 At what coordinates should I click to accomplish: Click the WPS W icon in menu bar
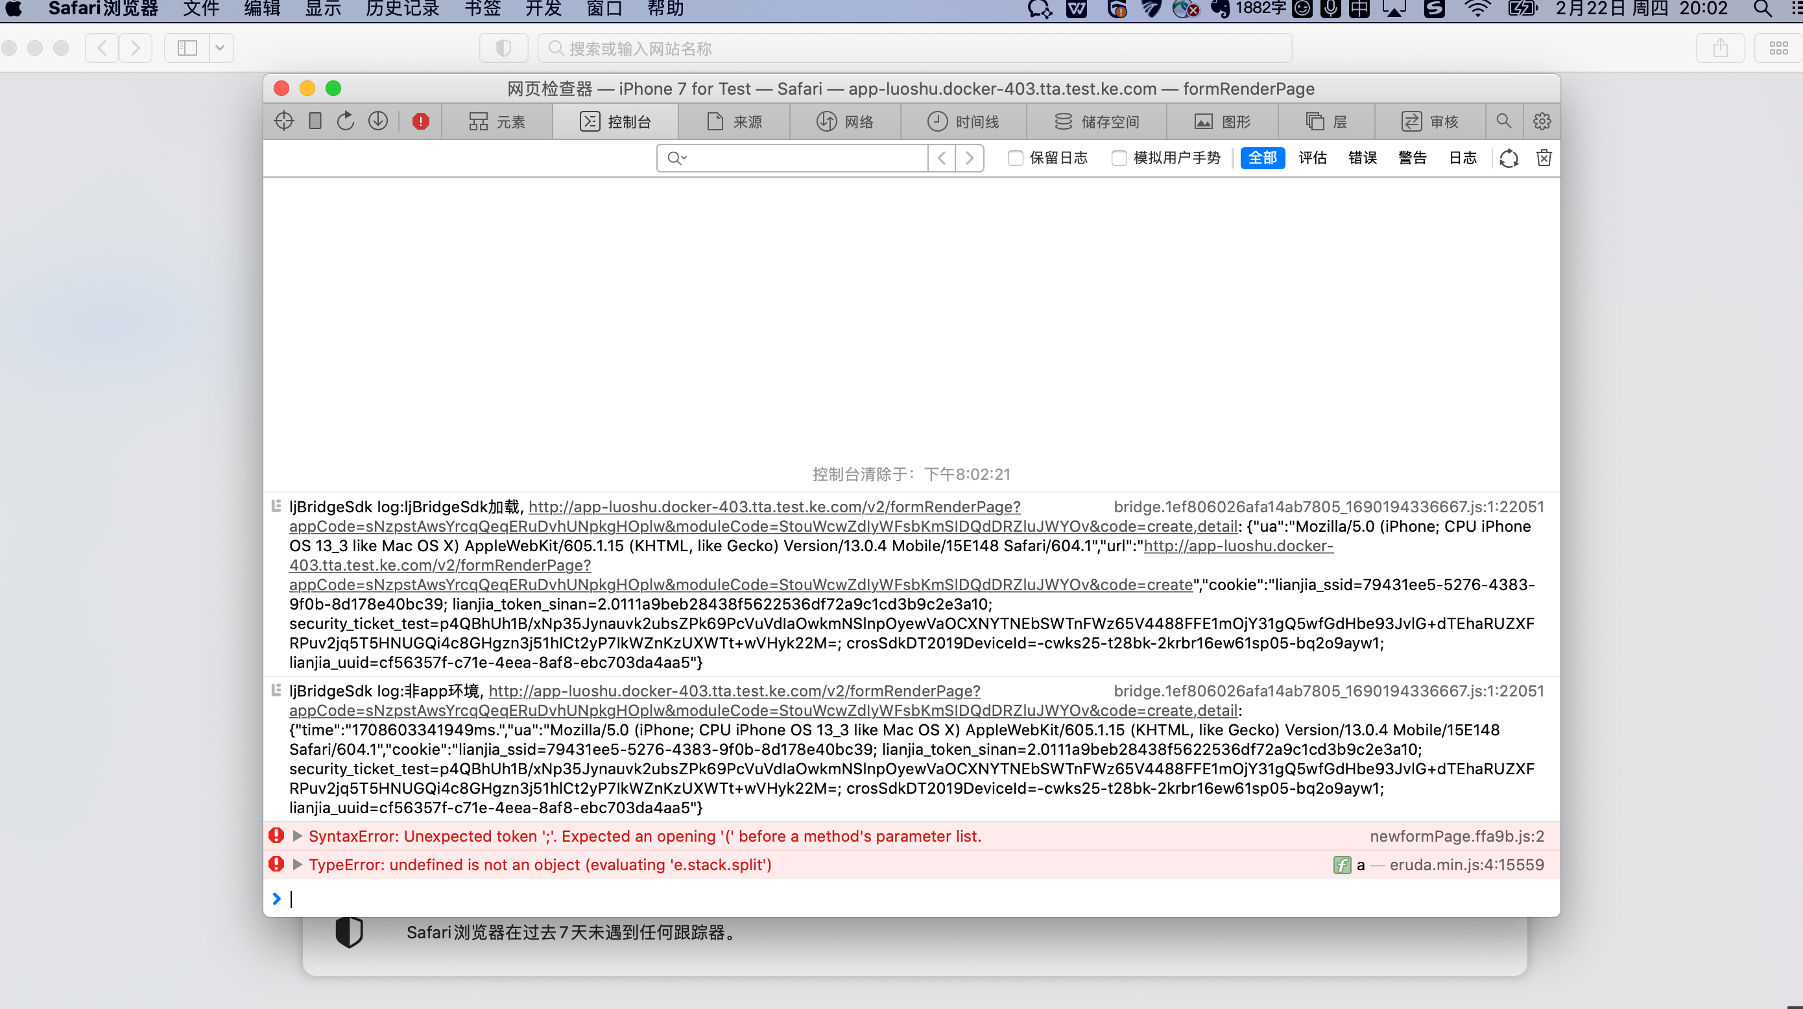[x=1076, y=9]
